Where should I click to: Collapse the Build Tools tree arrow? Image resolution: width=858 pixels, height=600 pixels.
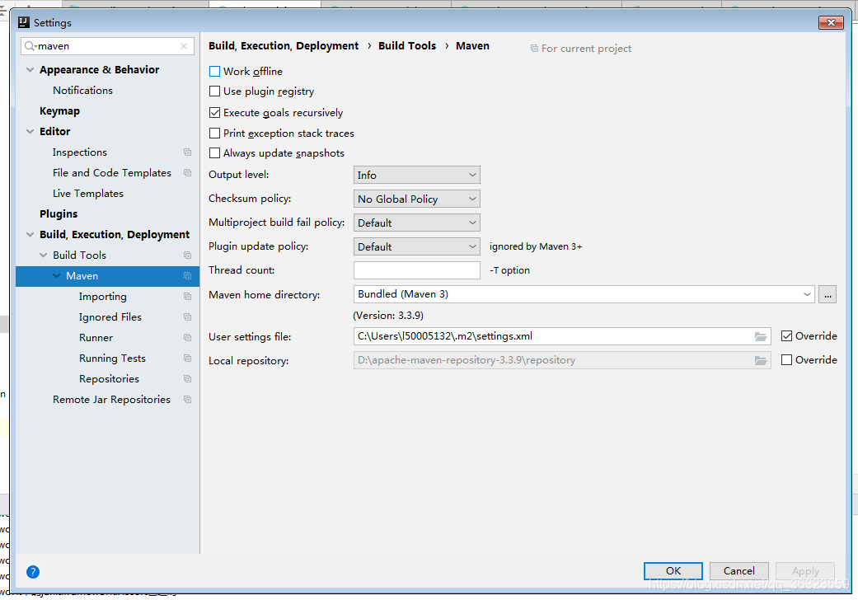[x=43, y=255]
